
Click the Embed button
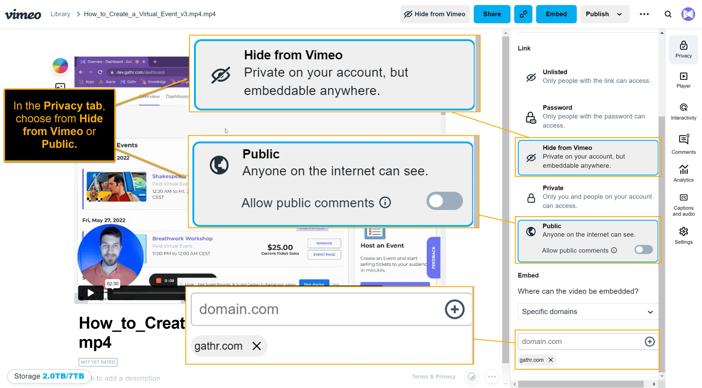pos(556,14)
